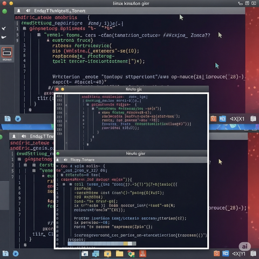Screen dimensions: 259x259
Task: Select the EndegT Tunigtedi Tonen tab
Action: [59, 11]
